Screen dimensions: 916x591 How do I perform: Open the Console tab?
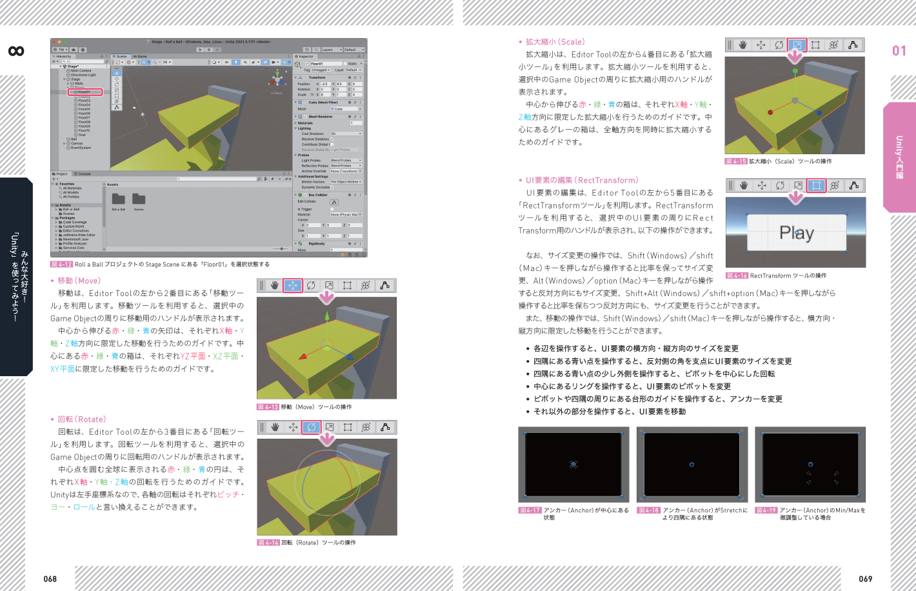coord(83,174)
